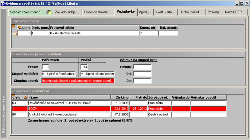Click the filter icon in Pracovní poměry grid
Screen dimensions: 250x140
13,26
